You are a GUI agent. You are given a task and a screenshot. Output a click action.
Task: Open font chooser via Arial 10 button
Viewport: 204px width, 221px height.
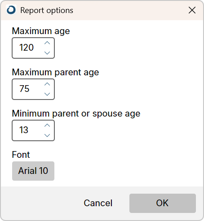click(33, 171)
